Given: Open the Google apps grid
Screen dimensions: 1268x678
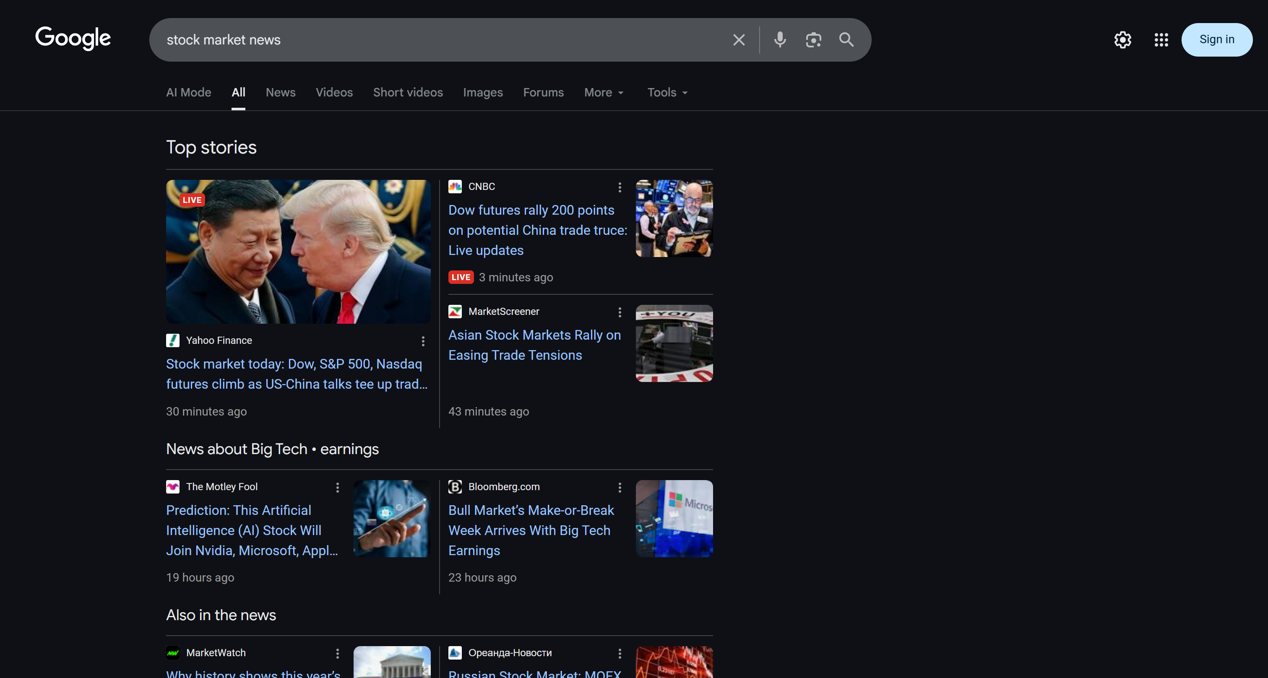Looking at the screenshot, I should tap(1161, 39).
